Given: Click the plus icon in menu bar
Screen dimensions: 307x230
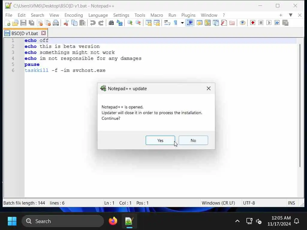Looking at the screenshot, I should pos(281,15).
